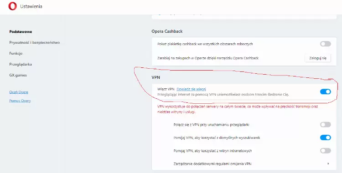Open Prywatność i bezpieczeństwo section
Viewport: 342px width, 173px height.
[x=35, y=42]
